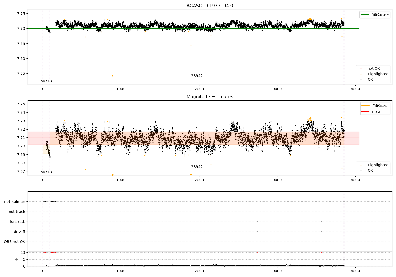Click the 7.73 tick on middle panel
Screen dimensions: 396x277
click(x=21, y=121)
